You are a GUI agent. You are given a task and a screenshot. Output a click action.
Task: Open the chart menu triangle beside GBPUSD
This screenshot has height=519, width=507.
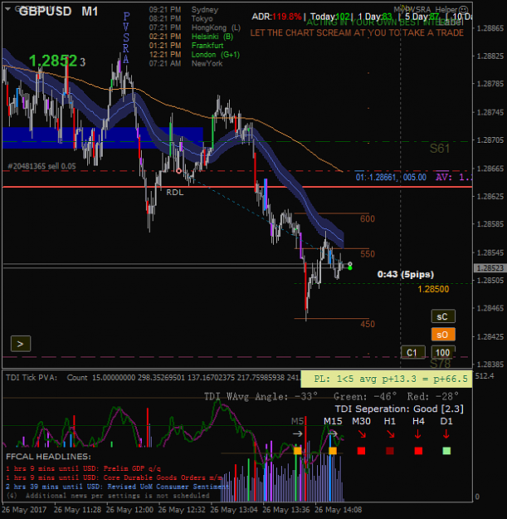point(7,9)
